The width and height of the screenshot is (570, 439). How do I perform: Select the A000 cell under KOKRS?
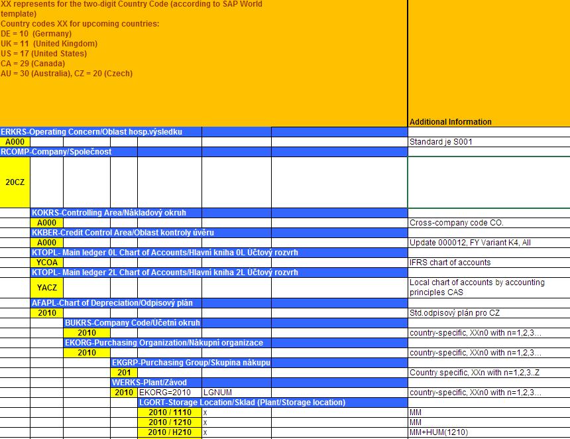46,223
